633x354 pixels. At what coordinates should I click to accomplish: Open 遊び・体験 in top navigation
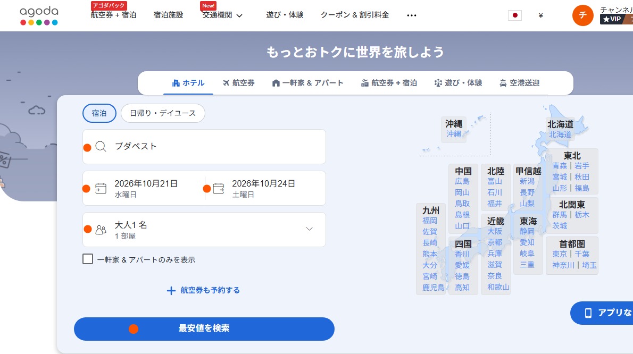[x=285, y=15]
